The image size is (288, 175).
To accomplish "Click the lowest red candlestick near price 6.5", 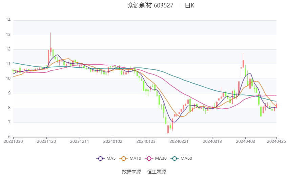I will click(x=168, y=129).
